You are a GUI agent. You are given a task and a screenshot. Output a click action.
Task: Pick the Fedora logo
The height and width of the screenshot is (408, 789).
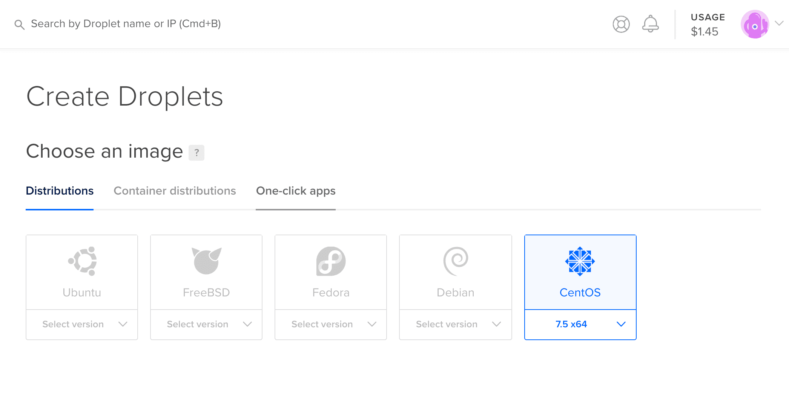click(x=331, y=261)
